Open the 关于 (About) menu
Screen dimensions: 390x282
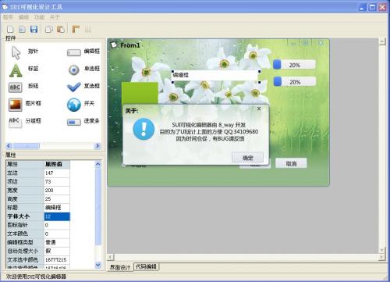(x=55, y=17)
